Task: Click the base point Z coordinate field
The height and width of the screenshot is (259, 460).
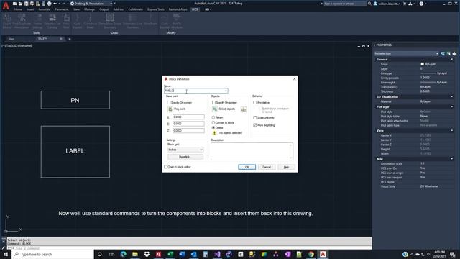Action: click(x=188, y=131)
